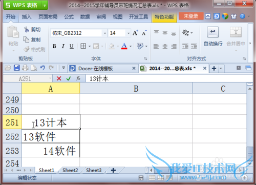The width and height of the screenshot is (256, 185).
Task: Open the 视图 ribbon tab
Action: pyautogui.click(x=118, y=17)
